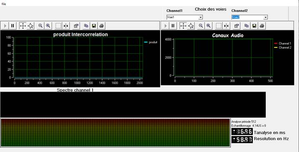Click the Channel 1 legend entry
This screenshot has height=152, width=299.
[283, 43]
